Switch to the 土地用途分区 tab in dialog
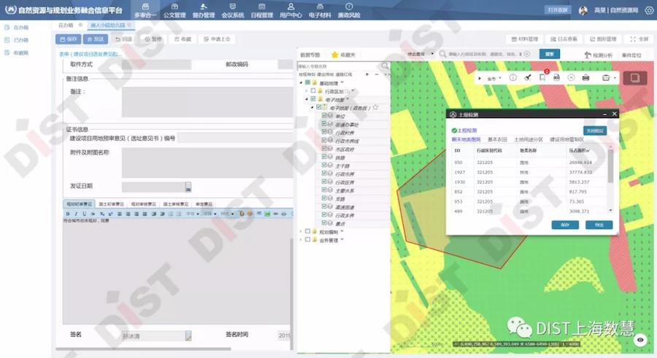657x358 pixels. tap(528, 139)
